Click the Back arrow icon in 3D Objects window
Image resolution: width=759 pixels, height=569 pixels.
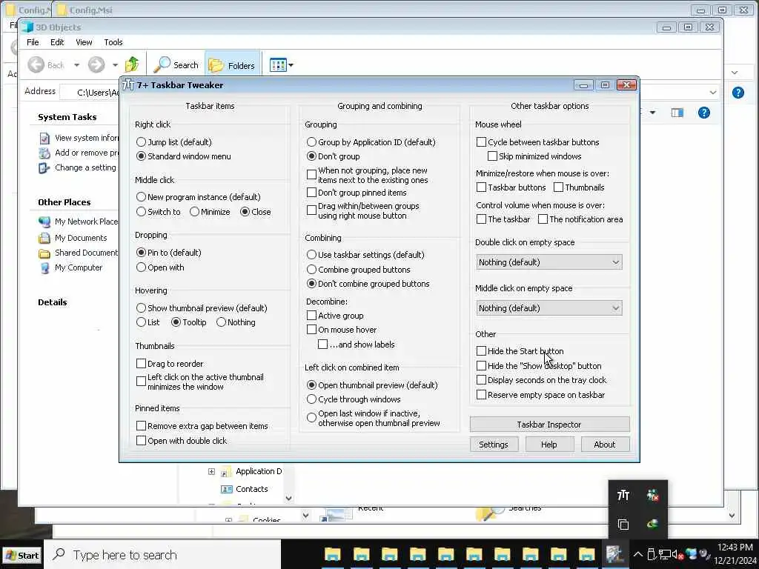(36, 65)
